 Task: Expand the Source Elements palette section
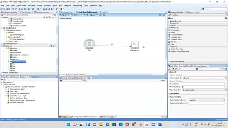click(169, 21)
